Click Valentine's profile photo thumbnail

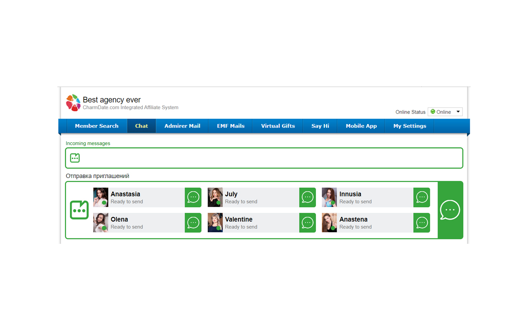click(x=215, y=223)
